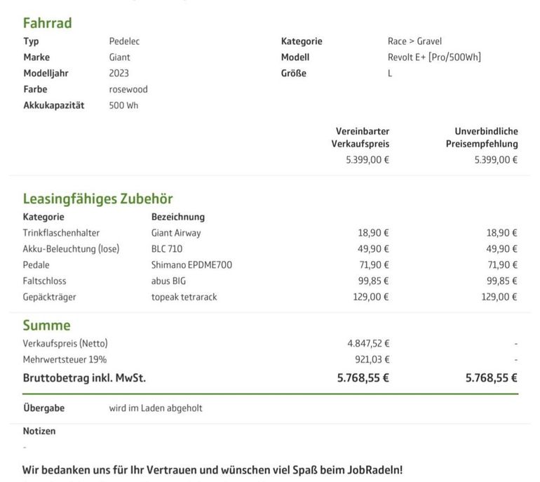This screenshot has width=540, height=482.
Task: Click the Unverbindliche Preisempfehlung column header
Action: point(482,138)
